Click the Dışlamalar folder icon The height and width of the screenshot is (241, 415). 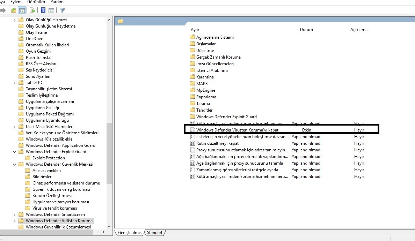(x=192, y=44)
